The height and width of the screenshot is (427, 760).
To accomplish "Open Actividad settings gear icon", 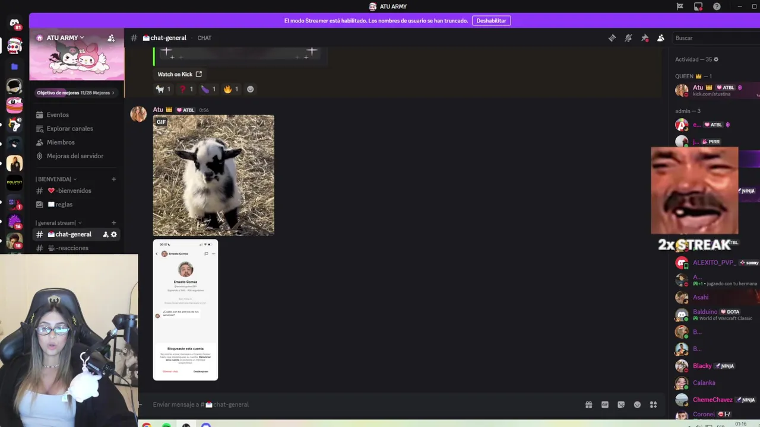I will [716, 59].
